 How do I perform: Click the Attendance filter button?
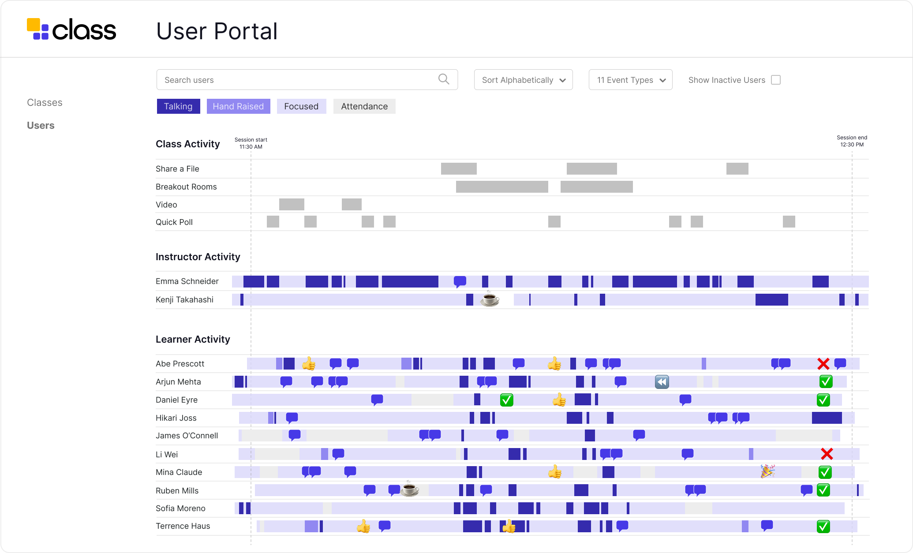coord(364,106)
